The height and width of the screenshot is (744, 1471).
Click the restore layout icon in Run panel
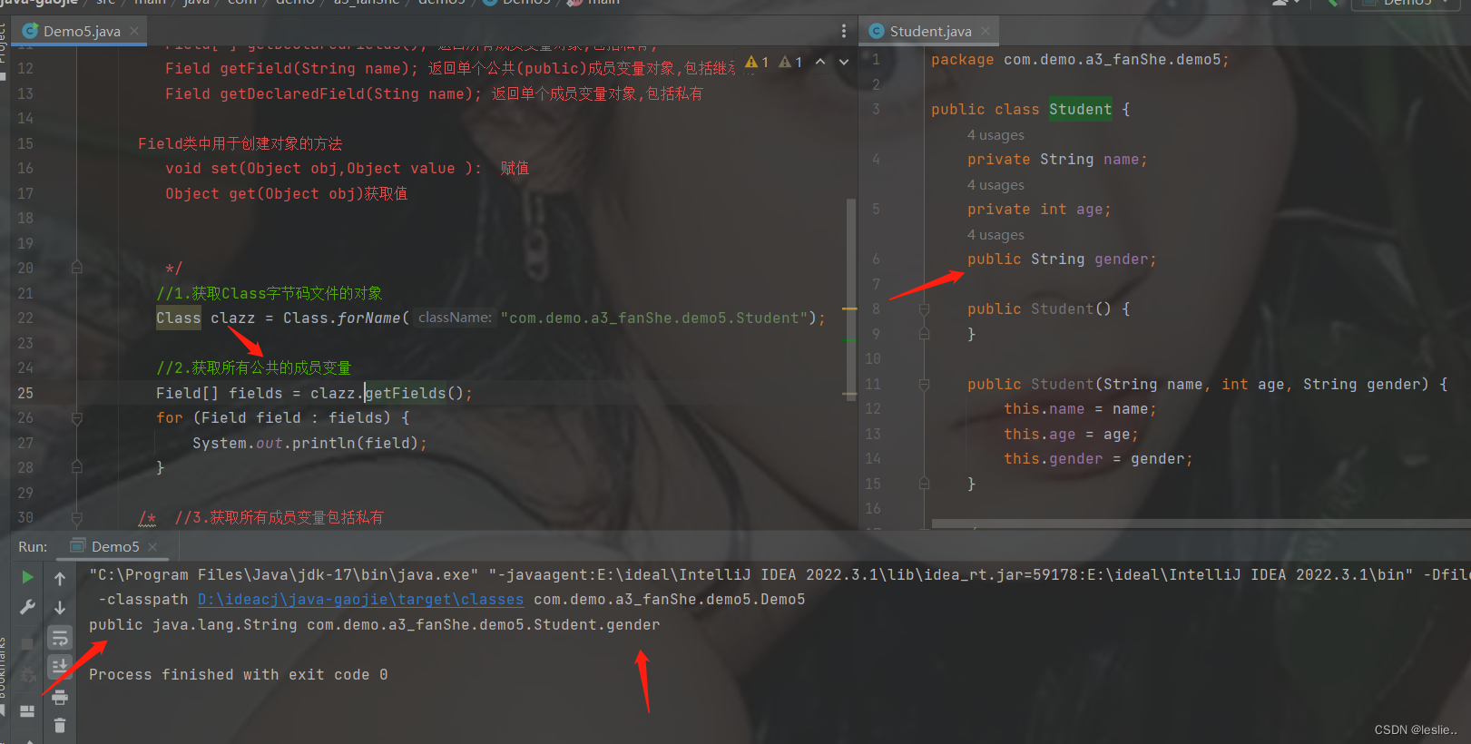click(x=27, y=711)
